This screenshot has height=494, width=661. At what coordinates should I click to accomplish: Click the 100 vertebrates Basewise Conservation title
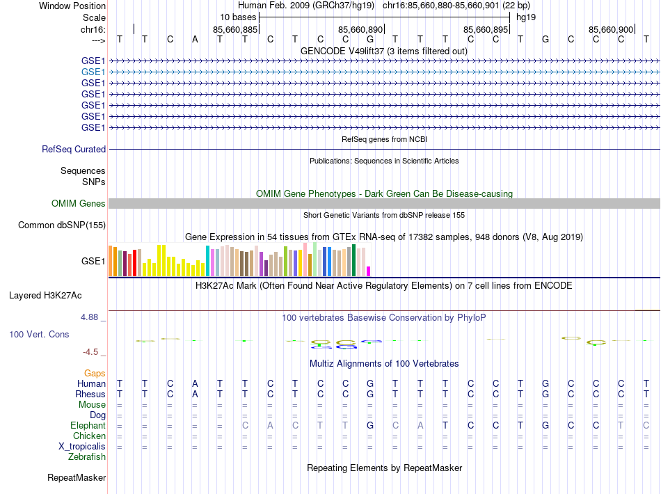(x=383, y=317)
